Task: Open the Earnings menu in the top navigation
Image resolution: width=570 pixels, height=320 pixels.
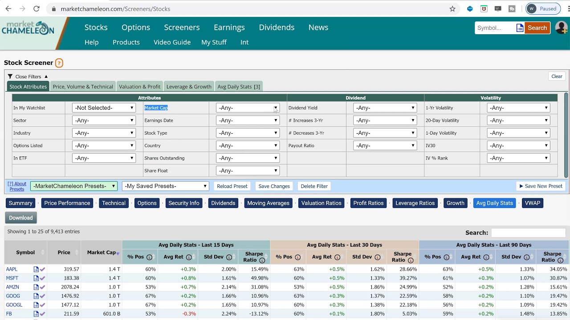Action: (x=229, y=28)
